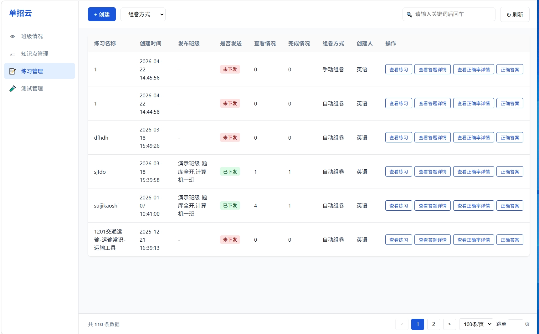
Task: Go to 测试管理 in the sidebar
Action: tap(39, 89)
